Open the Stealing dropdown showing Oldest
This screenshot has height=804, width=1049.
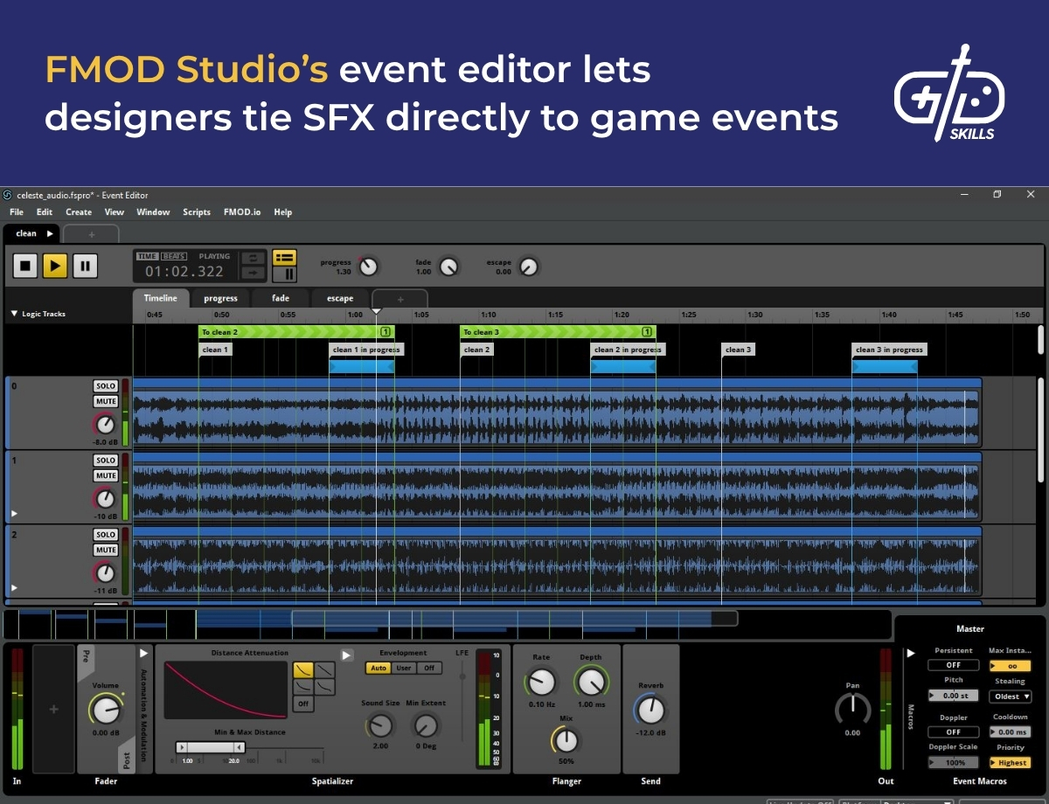1010,696
